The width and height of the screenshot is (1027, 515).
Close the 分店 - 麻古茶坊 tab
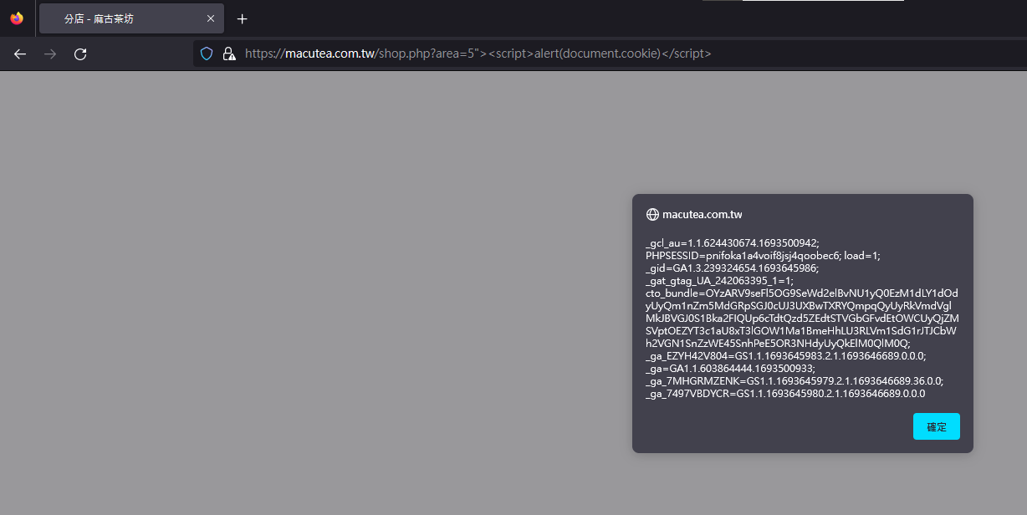pyautogui.click(x=211, y=18)
